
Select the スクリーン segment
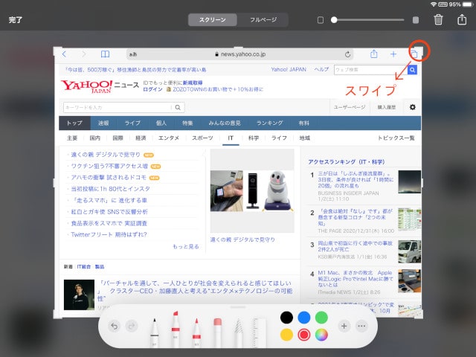coord(213,20)
